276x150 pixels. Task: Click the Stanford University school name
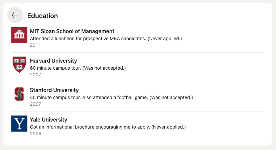54,90
